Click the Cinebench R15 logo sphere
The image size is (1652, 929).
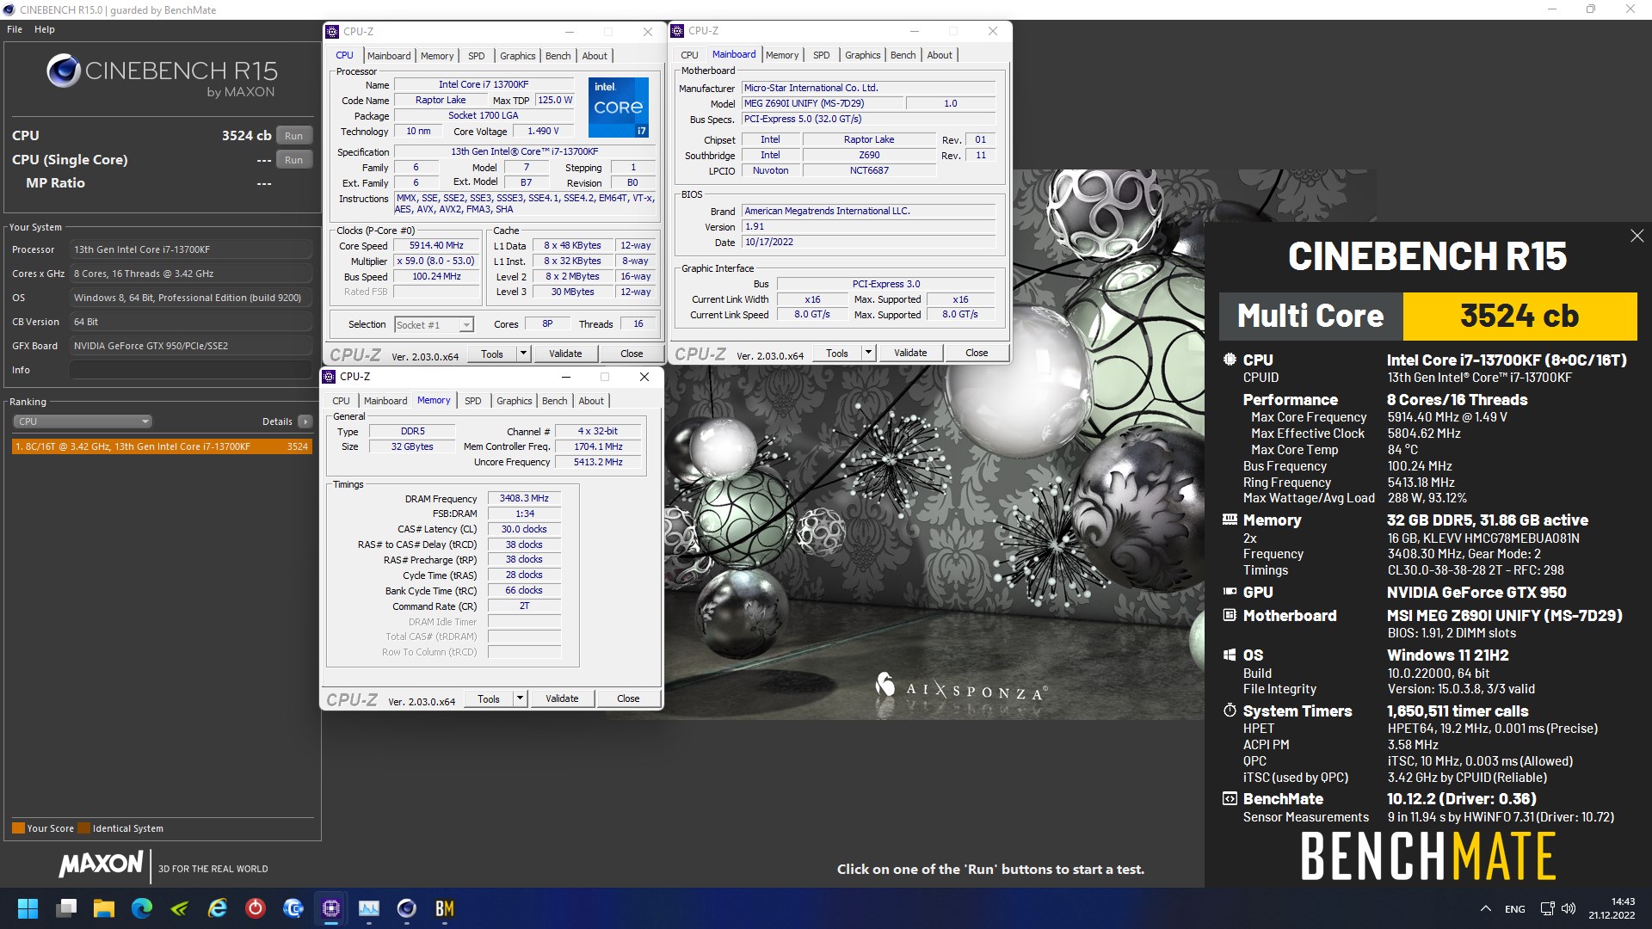tap(63, 71)
